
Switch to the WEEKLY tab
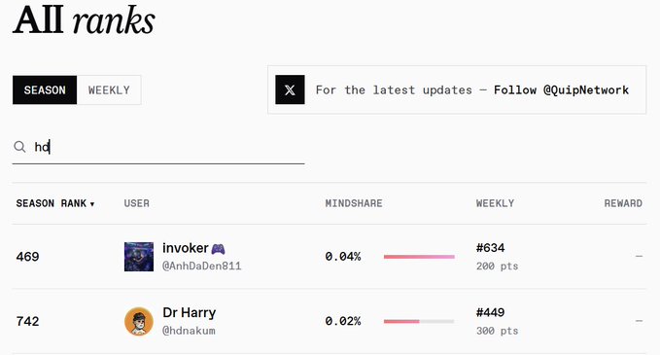[109, 90]
